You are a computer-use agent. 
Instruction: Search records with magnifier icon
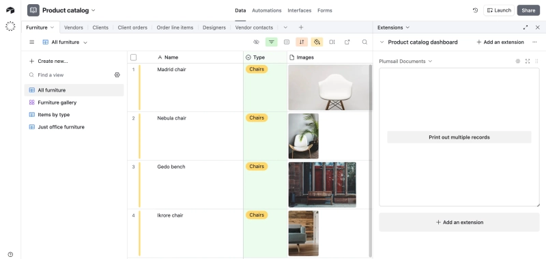pyautogui.click(x=364, y=42)
